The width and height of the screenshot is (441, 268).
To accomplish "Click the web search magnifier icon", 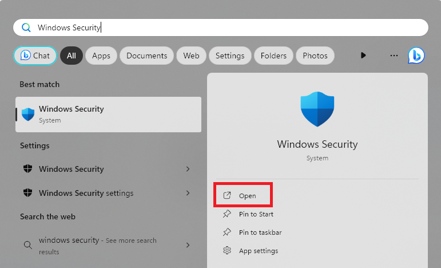I will point(27,245).
